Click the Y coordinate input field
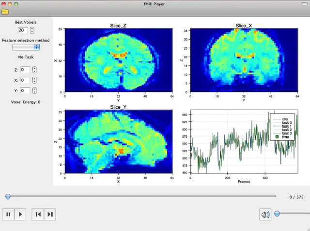 point(25,90)
